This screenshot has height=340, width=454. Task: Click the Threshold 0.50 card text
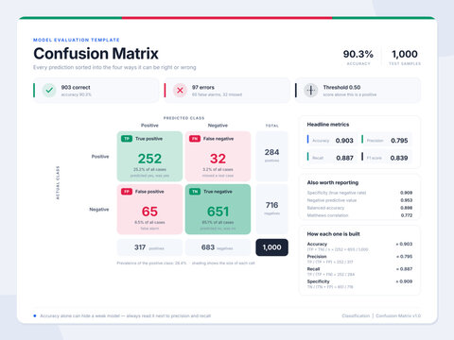point(341,87)
